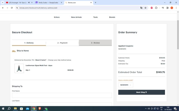Click Have a promo code? link
The height and width of the screenshot is (111, 179).
(x=126, y=80)
